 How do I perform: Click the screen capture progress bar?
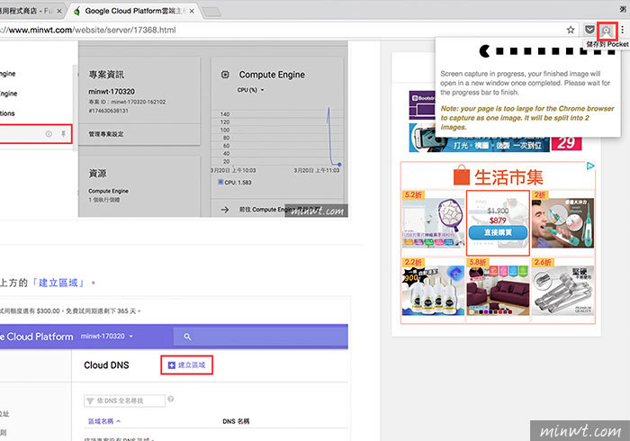[546, 51]
